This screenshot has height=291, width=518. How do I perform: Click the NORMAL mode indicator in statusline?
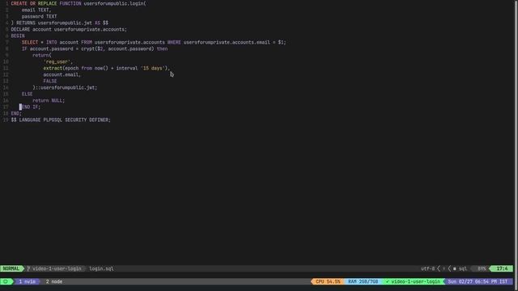(11, 268)
